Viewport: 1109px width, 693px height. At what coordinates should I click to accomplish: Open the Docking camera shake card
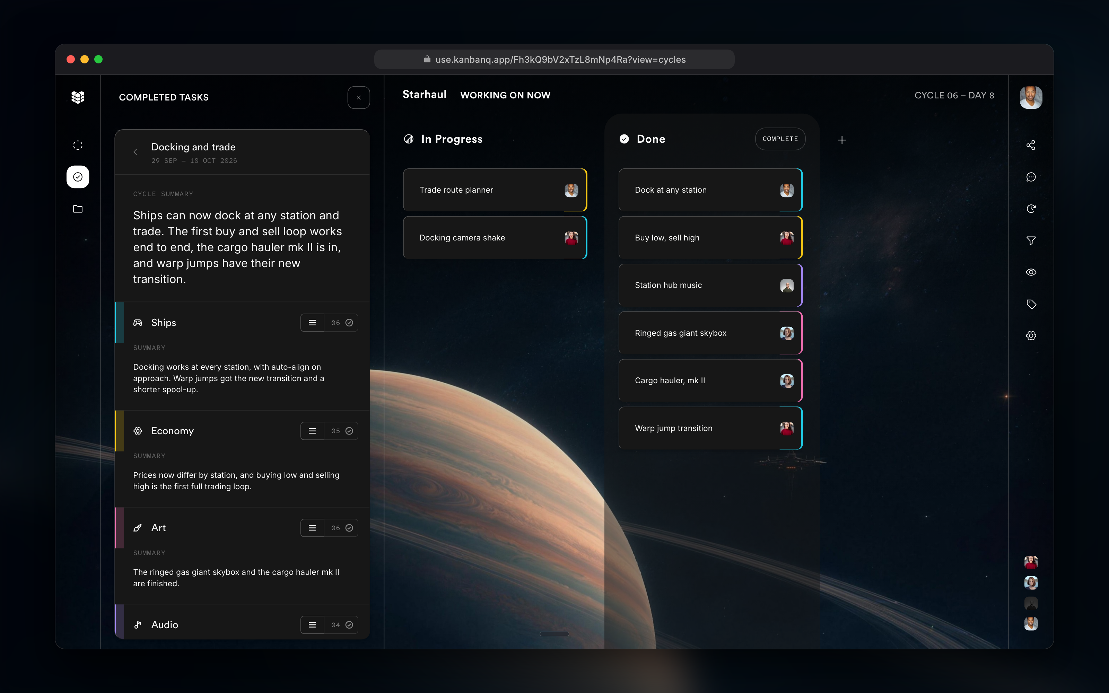coord(495,238)
